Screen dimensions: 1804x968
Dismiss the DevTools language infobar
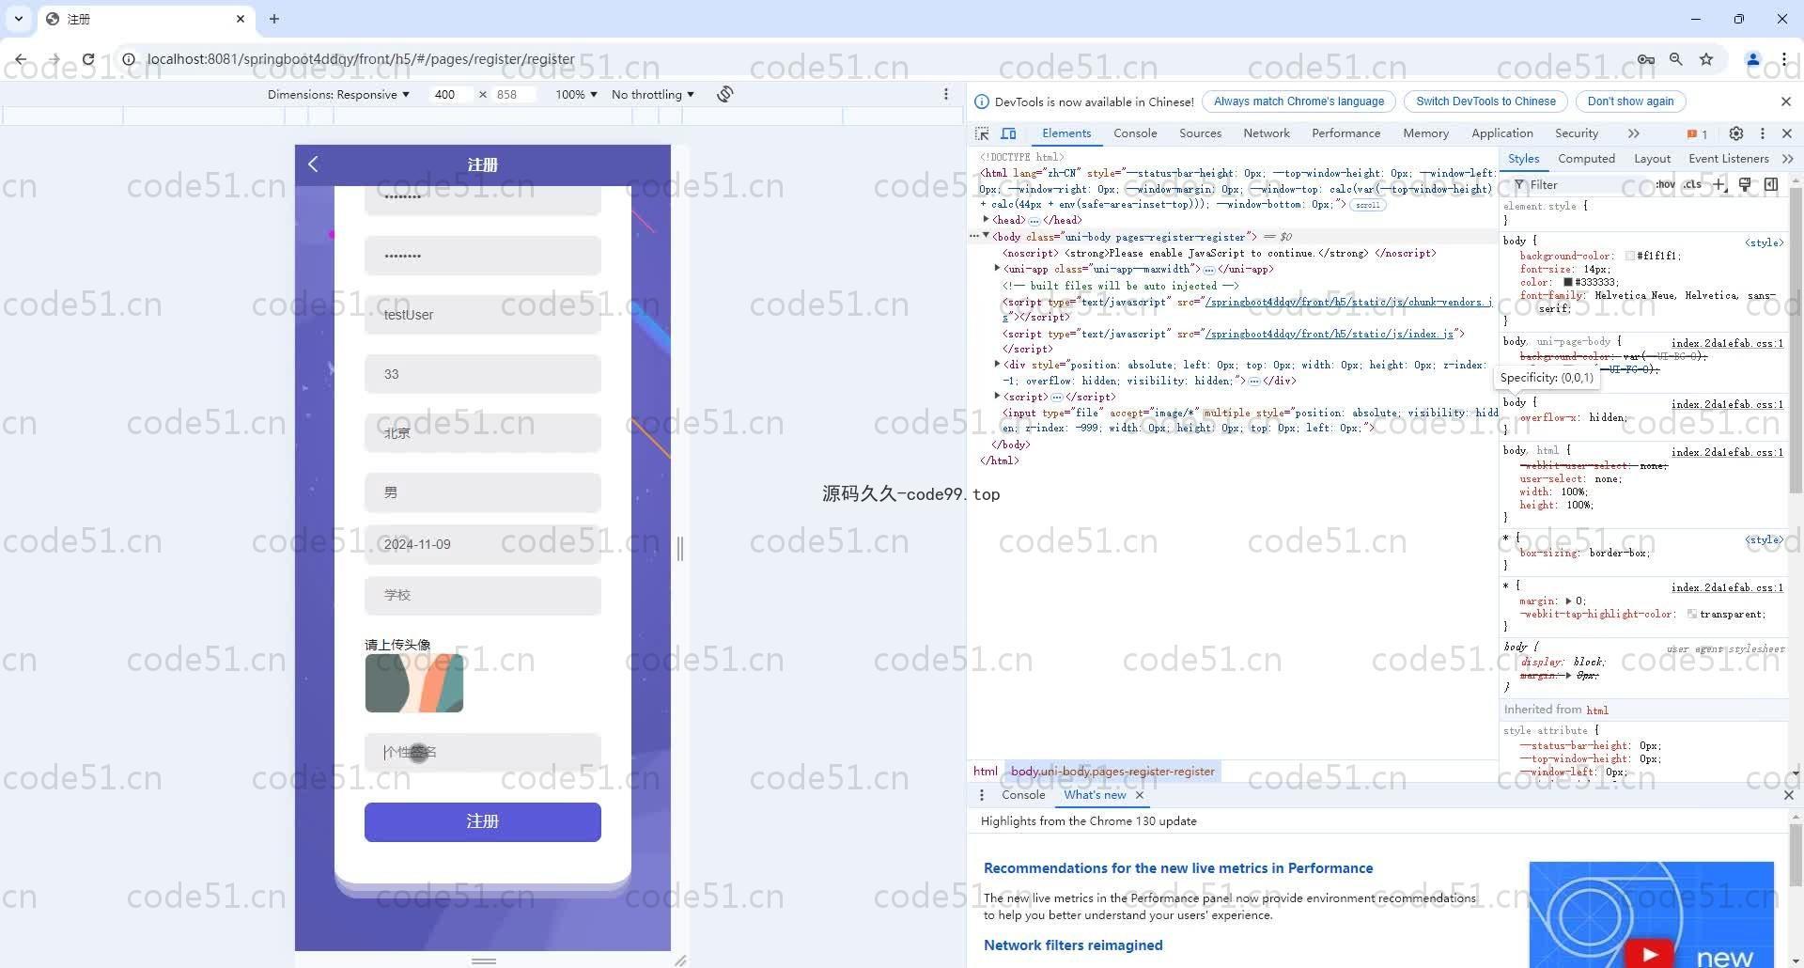(1786, 101)
